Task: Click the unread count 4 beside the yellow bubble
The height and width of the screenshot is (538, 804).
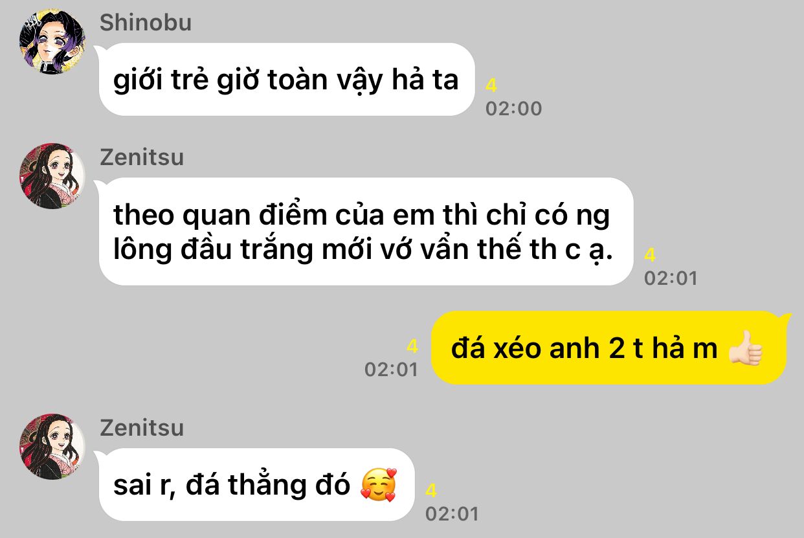Action: [x=412, y=347]
